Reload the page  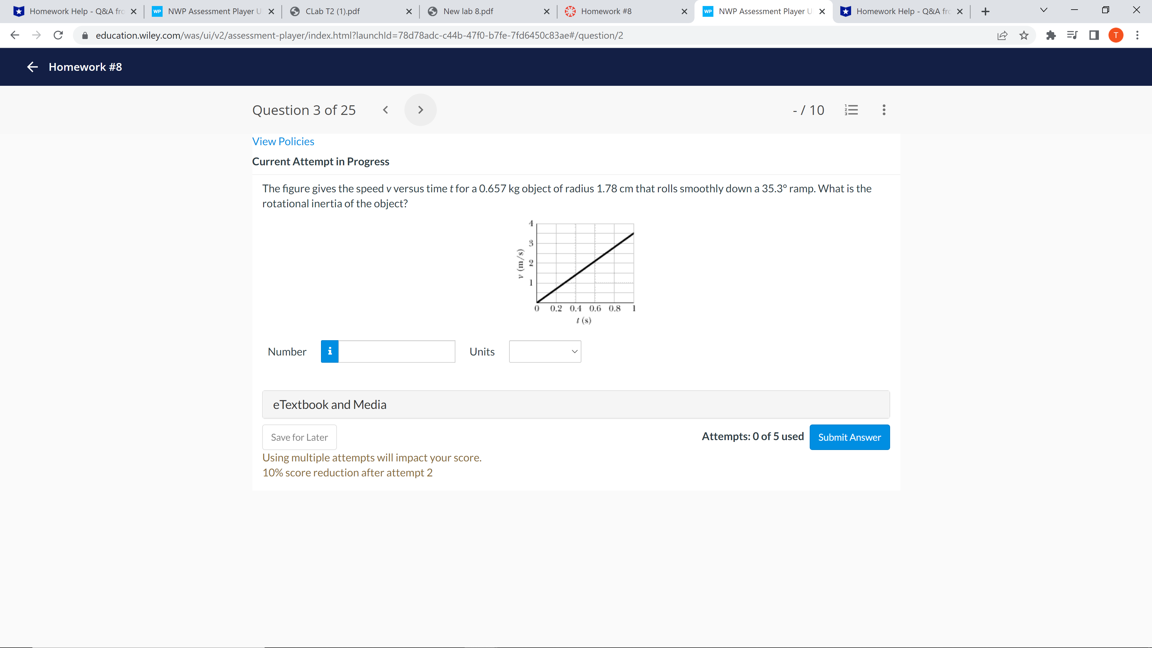58,35
